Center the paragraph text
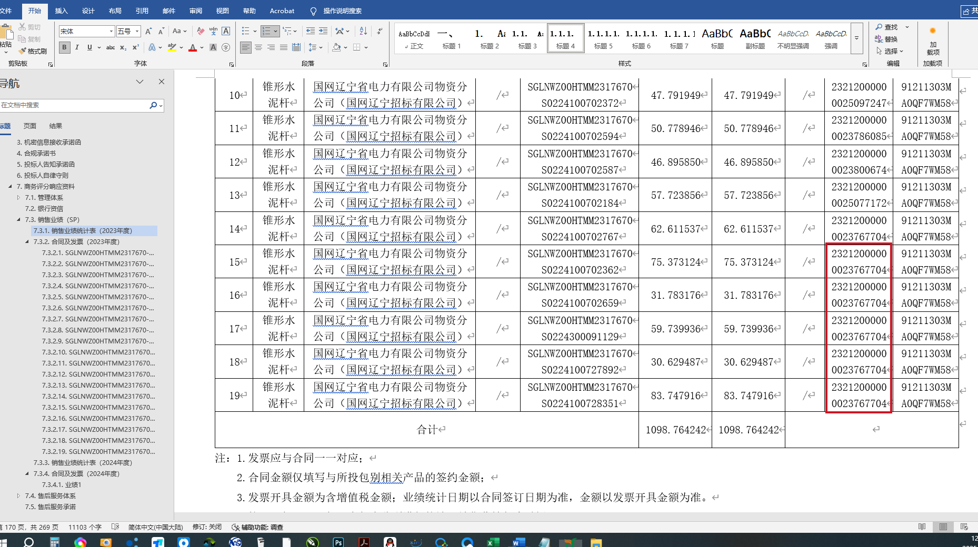 pos(258,47)
